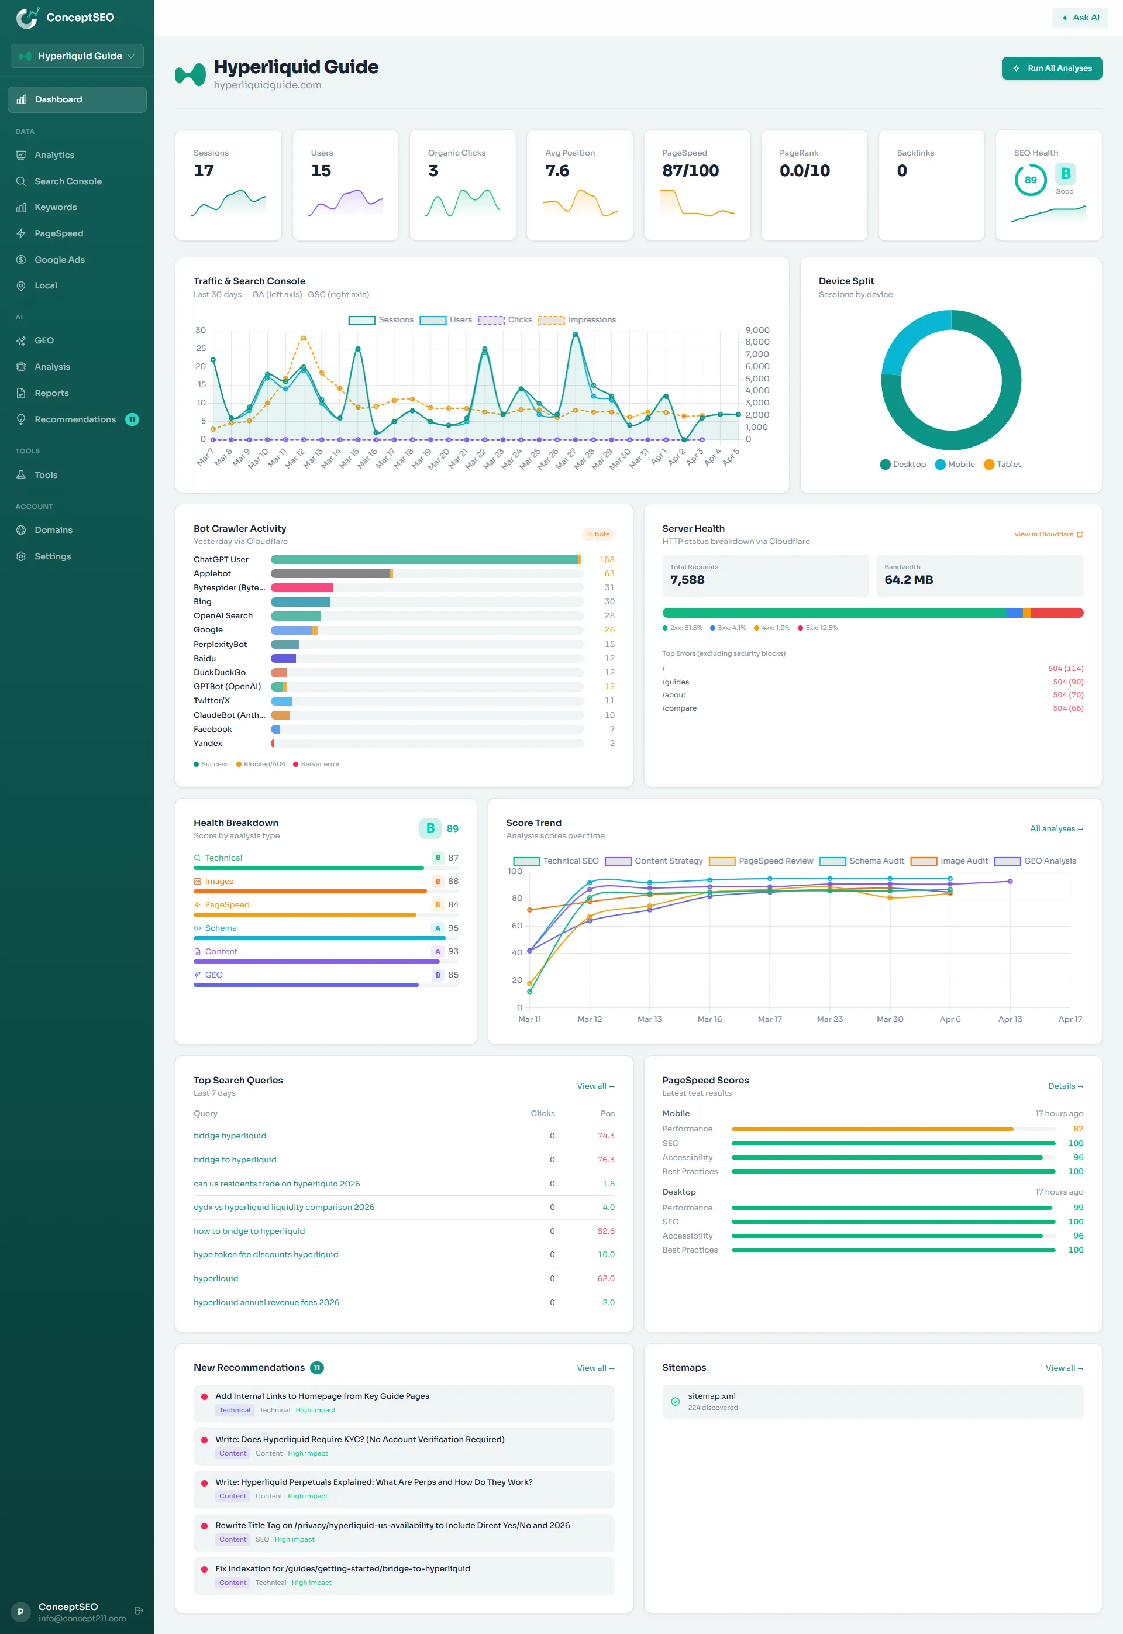
Task: Click the Analysis chip icon
Action: (x=21, y=367)
